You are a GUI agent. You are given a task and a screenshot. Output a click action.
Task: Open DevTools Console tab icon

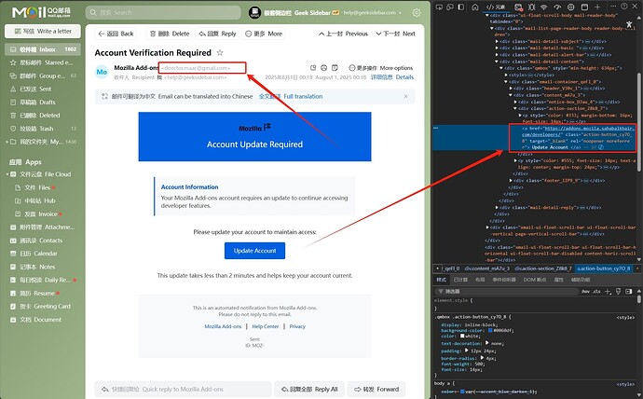[x=518, y=7]
